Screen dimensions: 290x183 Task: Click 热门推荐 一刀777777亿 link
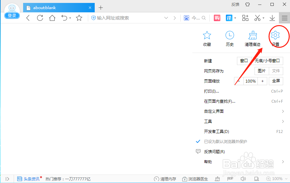pyautogui.click(x=68, y=179)
